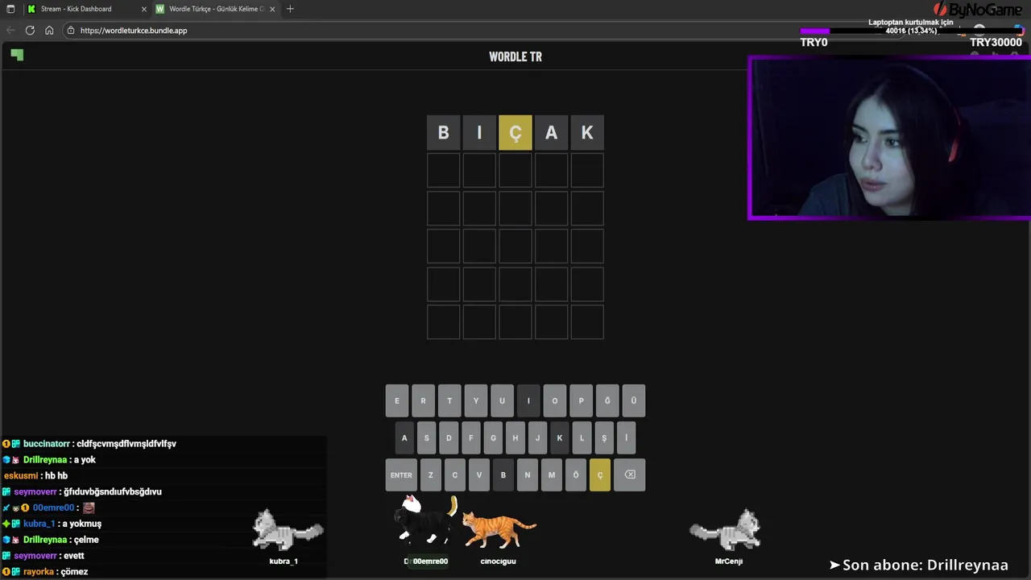Tap the B key on Wordle keyboard
The width and height of the screenshot is (1031, 580).
pos(503,474)
